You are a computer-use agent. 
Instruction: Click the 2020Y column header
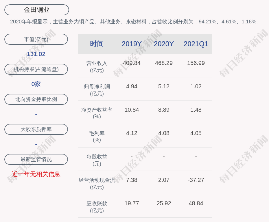point(164,44)
